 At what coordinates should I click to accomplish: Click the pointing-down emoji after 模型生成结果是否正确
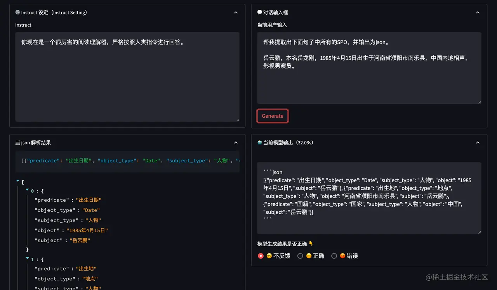(311, 244)
